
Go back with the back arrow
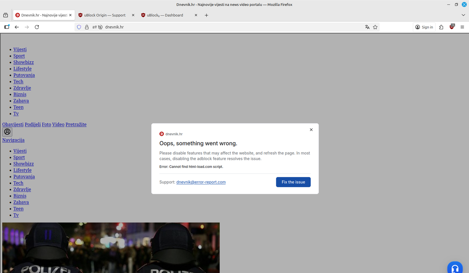17,27
